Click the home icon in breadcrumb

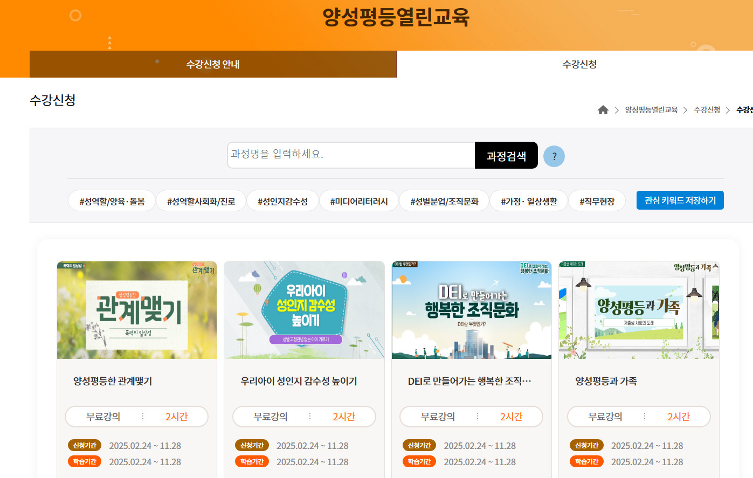[603, 110]
